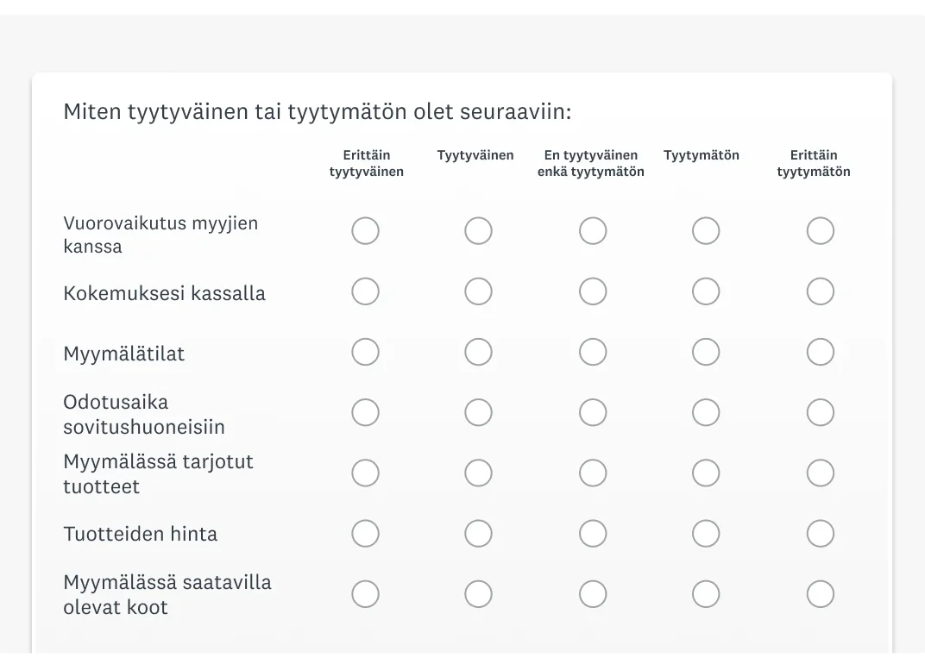Select En tyytyväinen enkä tyytymätön for Myymälätilat
Viewport: 925px width, 664px height.
coord(592,352)
